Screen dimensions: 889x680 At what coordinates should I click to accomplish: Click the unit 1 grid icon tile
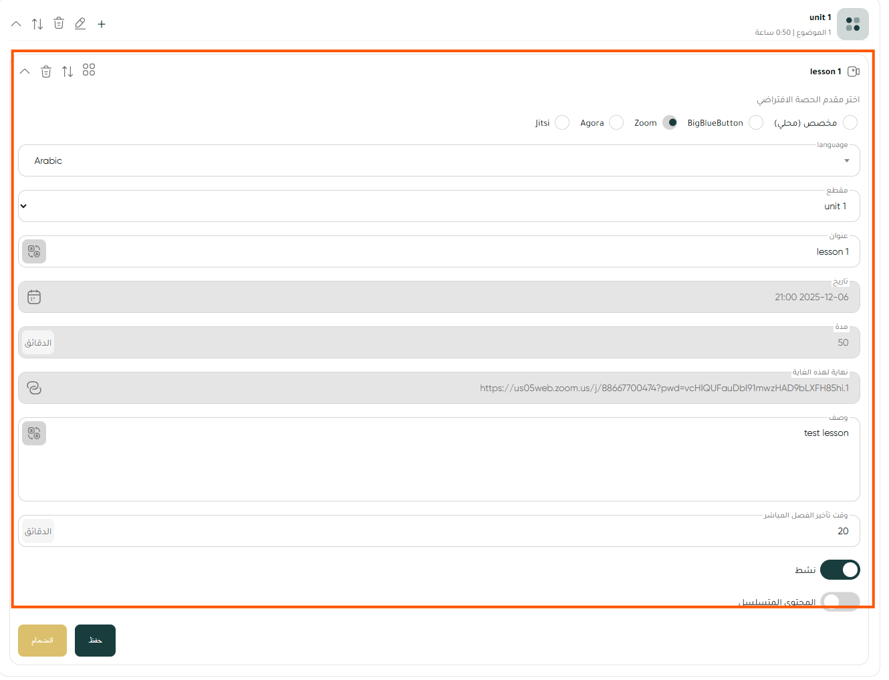[x=853, y=24]
